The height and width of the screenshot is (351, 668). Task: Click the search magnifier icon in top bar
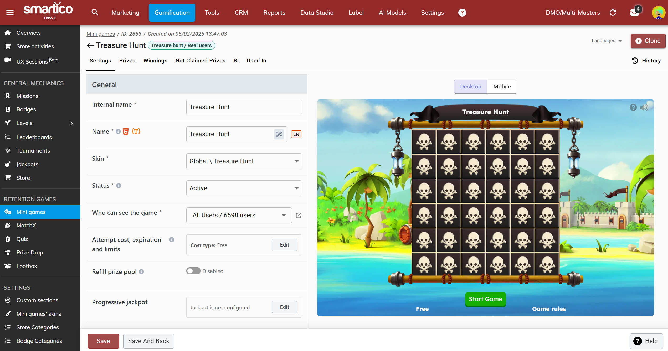(x=95, y=12)
